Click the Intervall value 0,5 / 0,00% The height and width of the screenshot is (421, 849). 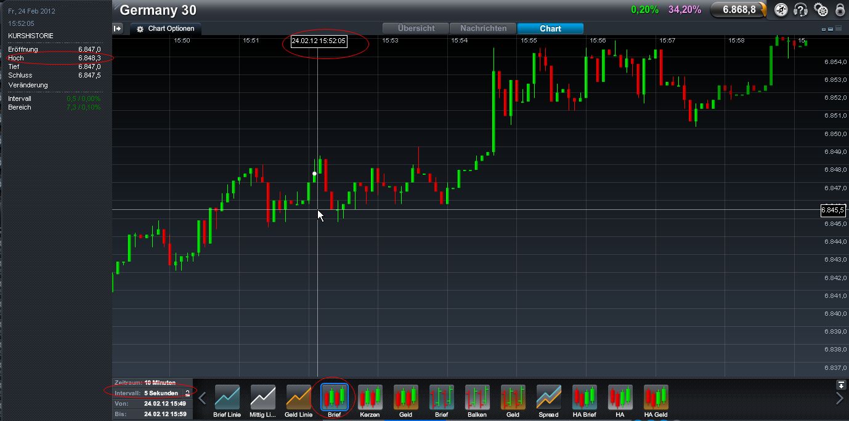tap(83, 98)
